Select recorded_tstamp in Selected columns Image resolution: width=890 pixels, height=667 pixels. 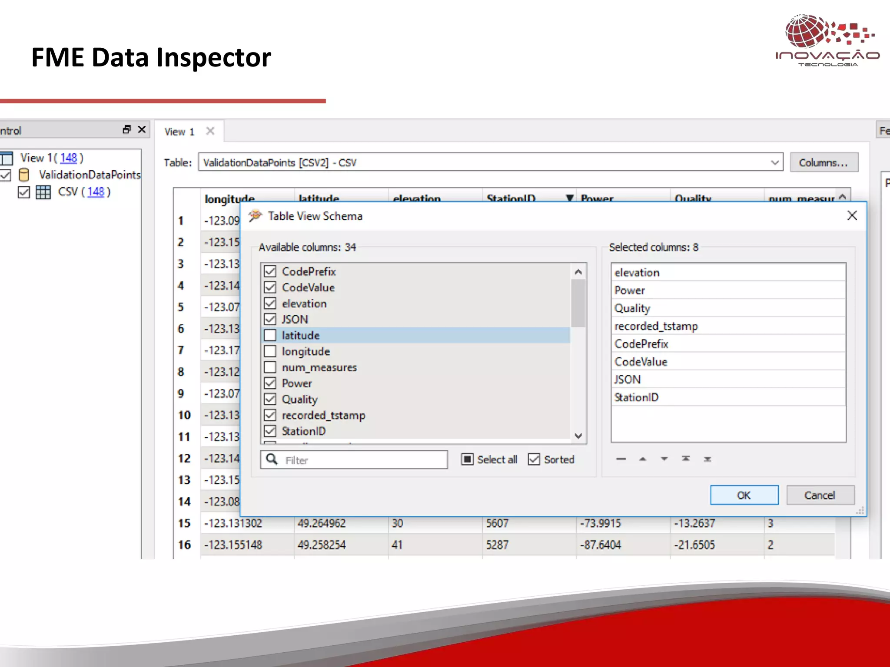point(728,326)
